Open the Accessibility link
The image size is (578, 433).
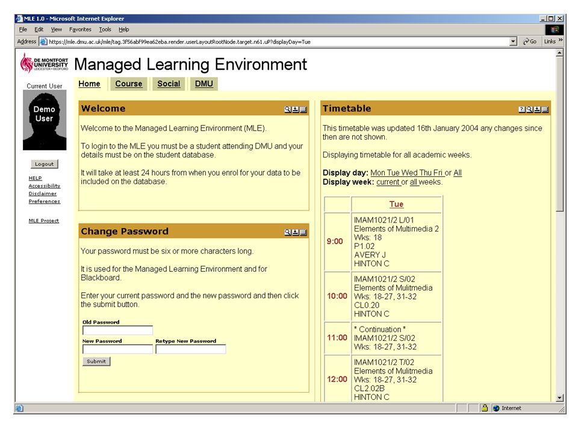click(x=44, y=186)
